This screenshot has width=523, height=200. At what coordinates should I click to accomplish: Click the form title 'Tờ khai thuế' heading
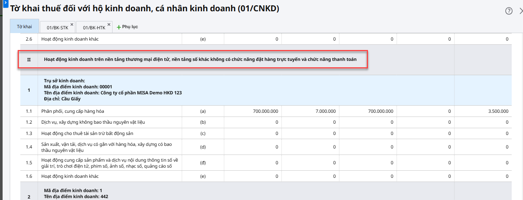click(144, 8)
